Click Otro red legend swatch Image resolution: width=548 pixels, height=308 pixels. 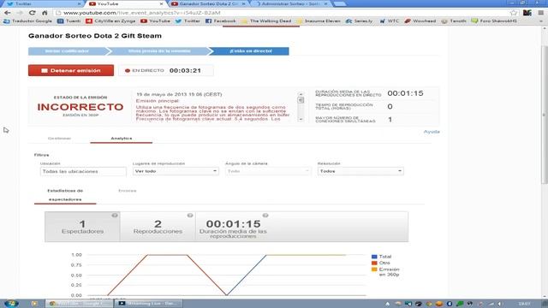(374, 263)
